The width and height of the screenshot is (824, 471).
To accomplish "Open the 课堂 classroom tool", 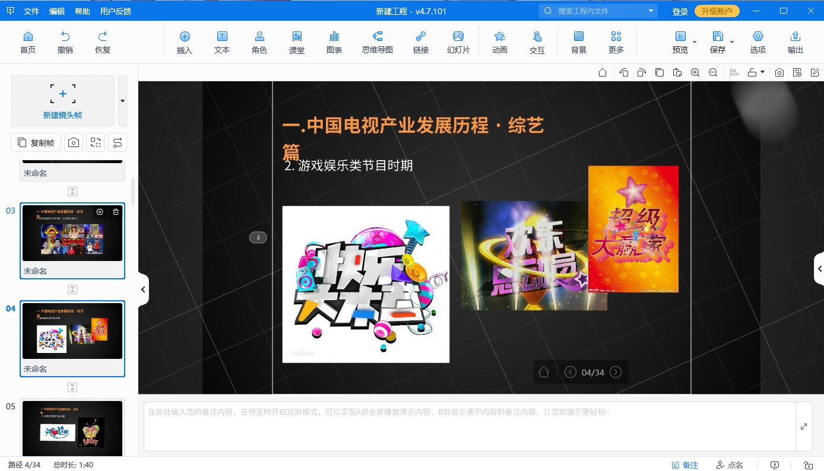I will coord(297,43).
